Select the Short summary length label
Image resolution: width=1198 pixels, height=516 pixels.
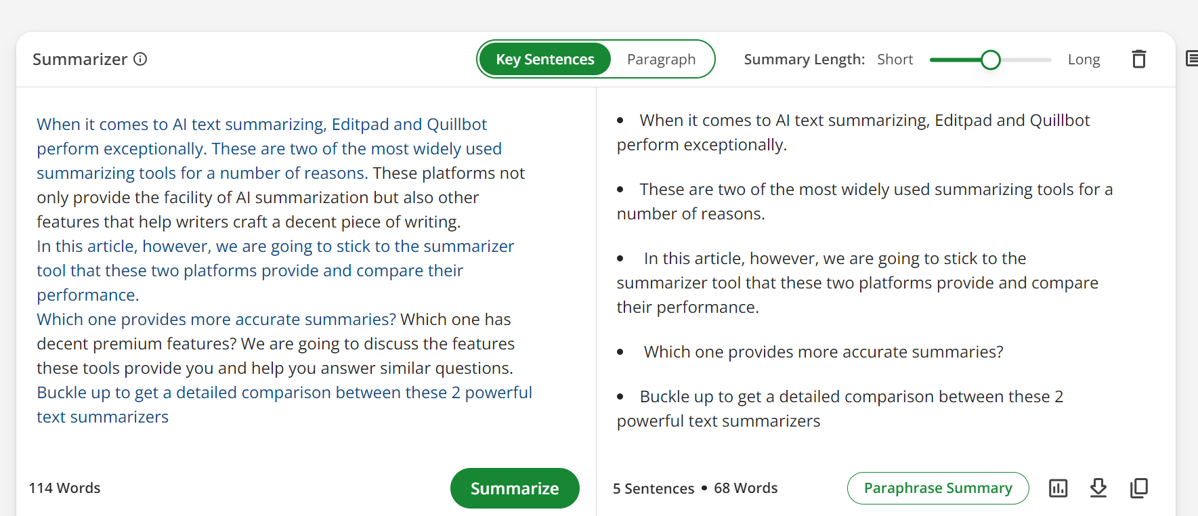click(x=895, y=60)
